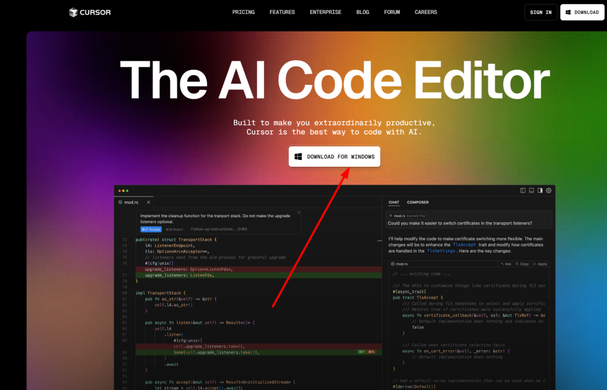Click the TlsSettings code link

441,251
